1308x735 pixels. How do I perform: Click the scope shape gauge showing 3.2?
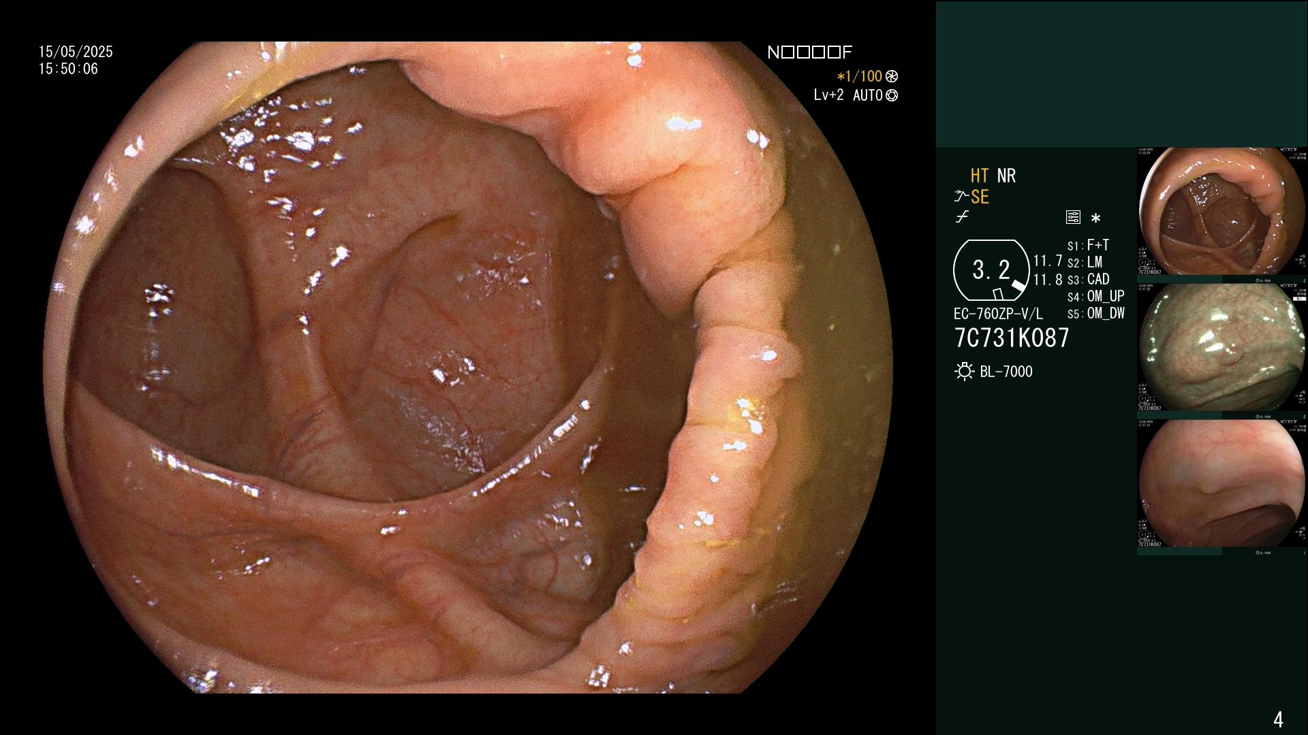(991, 270)
